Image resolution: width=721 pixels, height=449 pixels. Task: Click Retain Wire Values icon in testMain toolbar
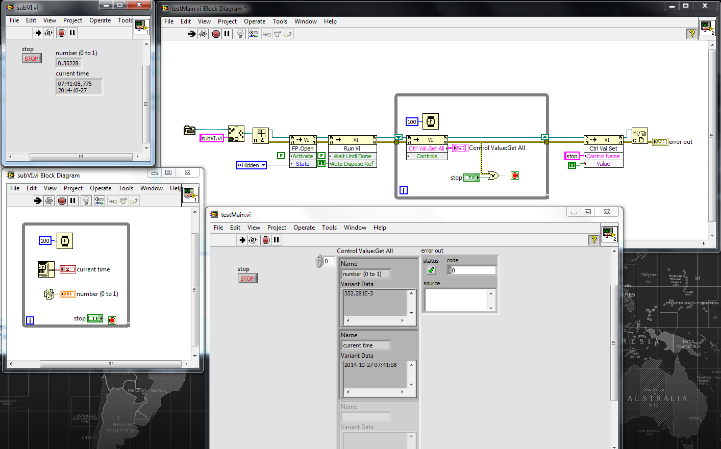coord(254,34)
